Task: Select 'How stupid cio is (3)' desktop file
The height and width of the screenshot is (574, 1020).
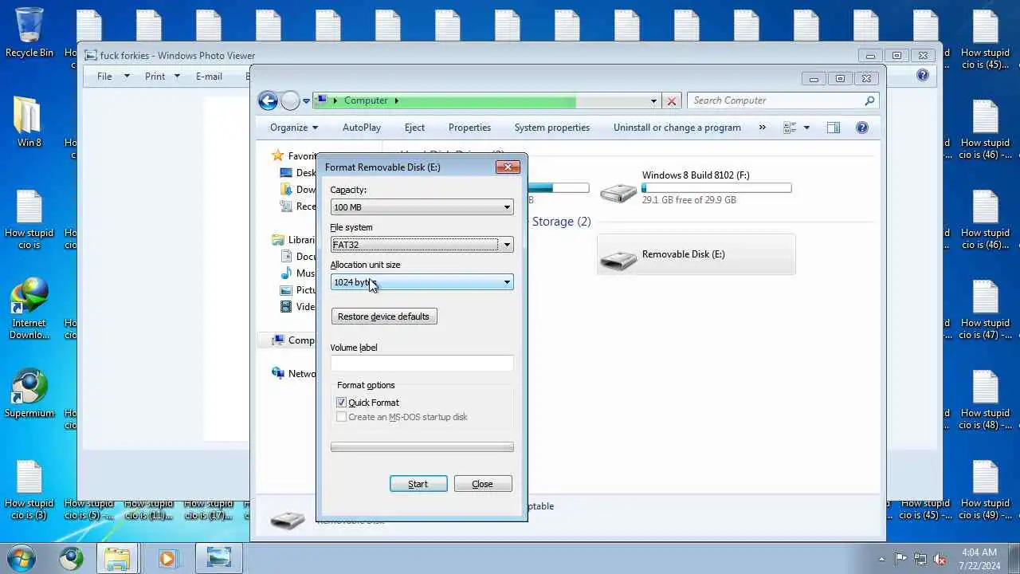Action: pyautogui.click(x=29, y=490)
